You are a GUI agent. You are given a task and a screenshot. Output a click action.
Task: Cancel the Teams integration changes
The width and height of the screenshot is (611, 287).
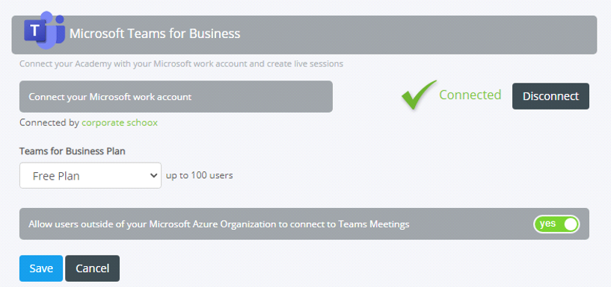click(x=92, y=268)
